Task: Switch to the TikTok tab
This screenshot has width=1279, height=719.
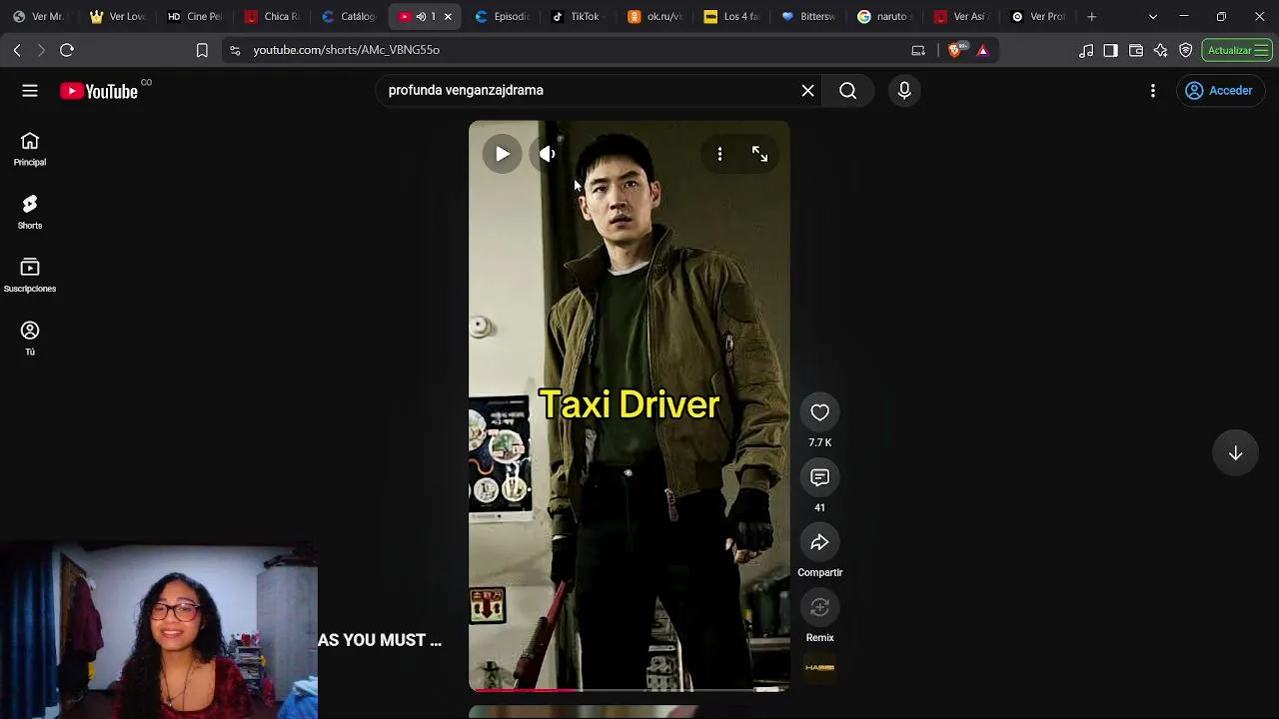Action: click(576, 17)
